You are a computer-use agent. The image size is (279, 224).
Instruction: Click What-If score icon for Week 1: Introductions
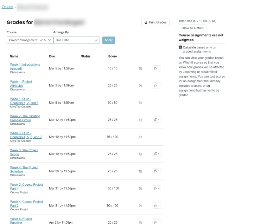point(140,68)
